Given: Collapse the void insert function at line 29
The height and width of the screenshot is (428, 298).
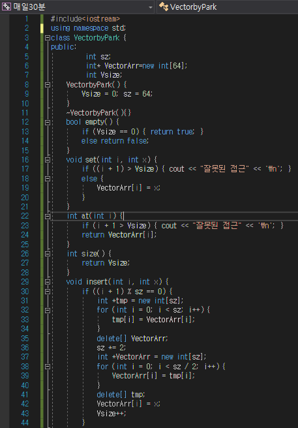Looking at the screenshot, I should click(x=48, y=282).
